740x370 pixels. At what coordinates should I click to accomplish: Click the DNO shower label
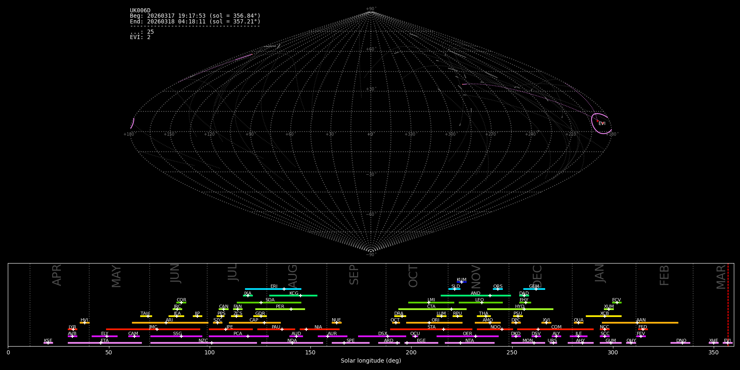click(x=681, y=340)
